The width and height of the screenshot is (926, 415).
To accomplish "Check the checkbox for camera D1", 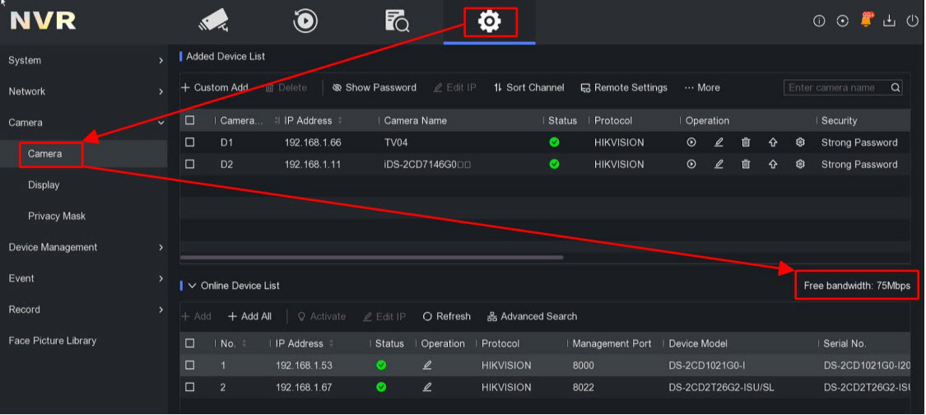I will [190, 142].
